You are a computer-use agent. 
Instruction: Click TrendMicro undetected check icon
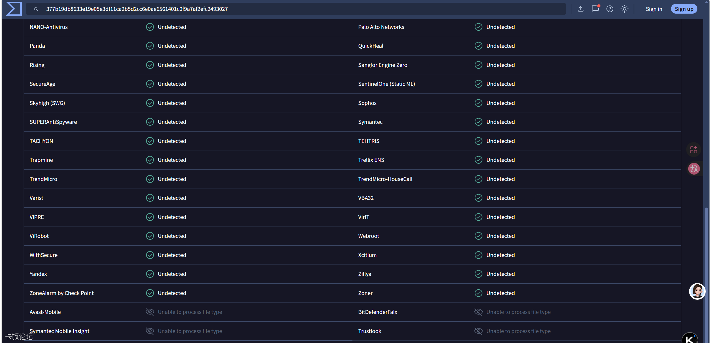[x=150, y=179]
